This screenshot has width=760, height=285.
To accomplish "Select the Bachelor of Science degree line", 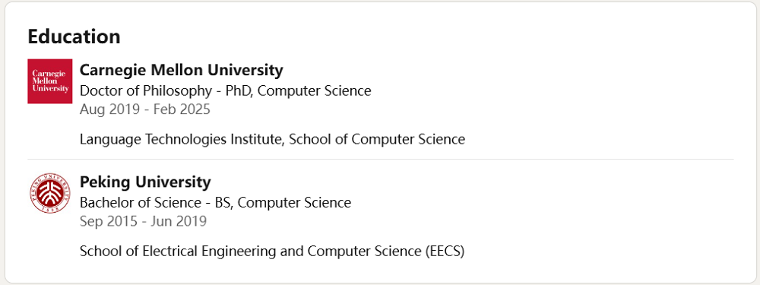I will pyautogui.click(x=215, y=202).
